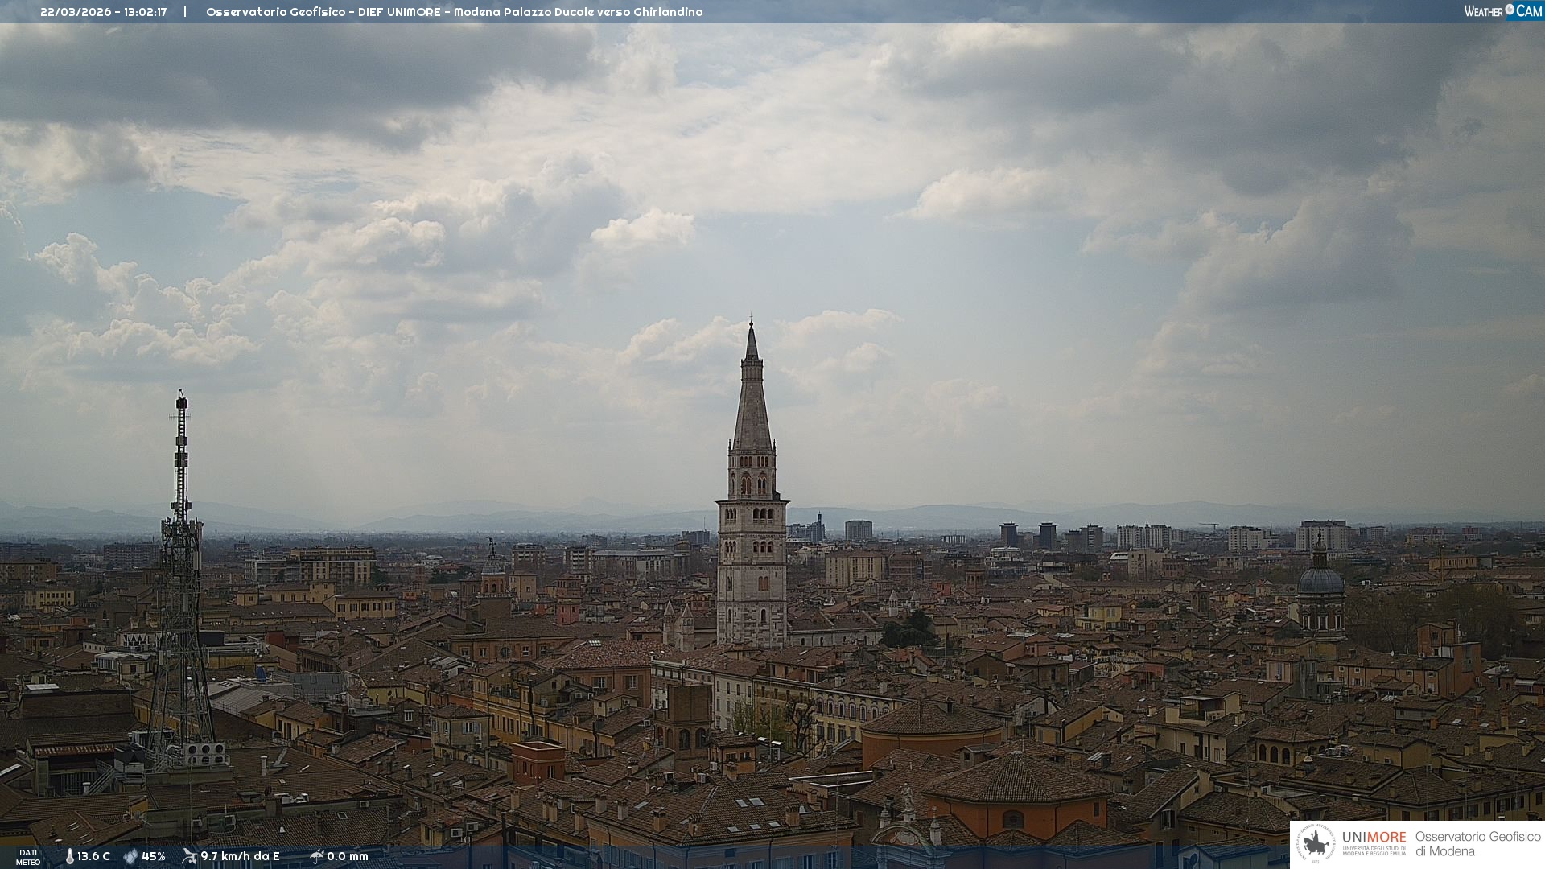Viewport: 1545px width, 869px height.
Task: Click the 13.6 C temperature reading
Action: pyautogui.click(x=93, y=856)
